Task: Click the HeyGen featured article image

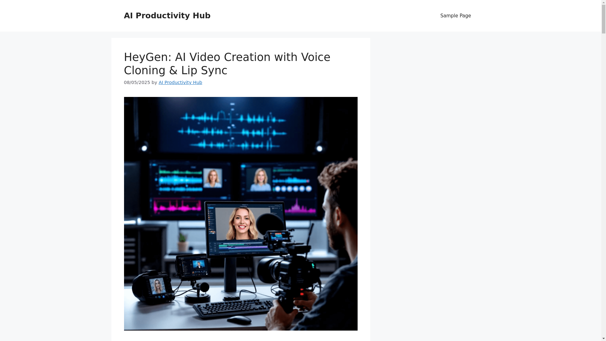Action: point(241,213)
